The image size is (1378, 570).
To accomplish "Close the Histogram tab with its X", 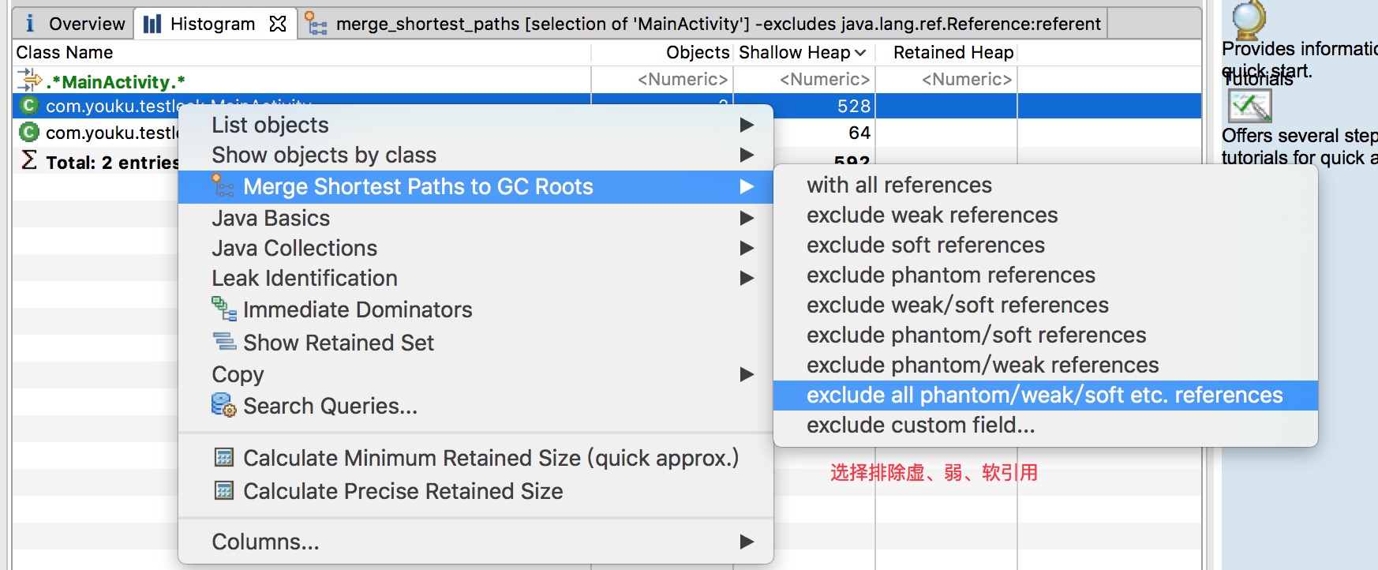I will pos(278,24).
